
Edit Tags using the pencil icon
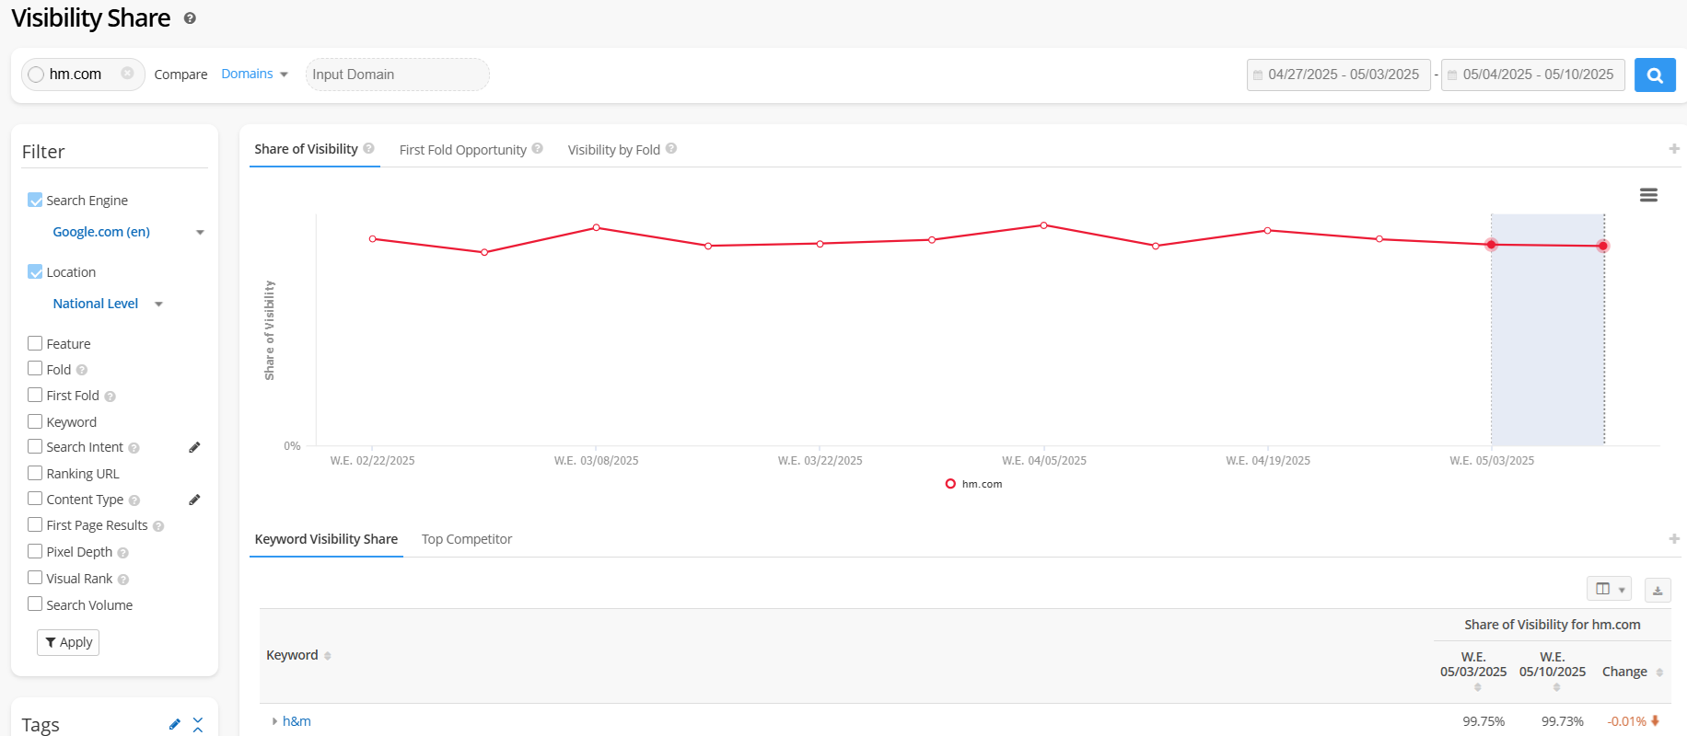coord(175,724)
